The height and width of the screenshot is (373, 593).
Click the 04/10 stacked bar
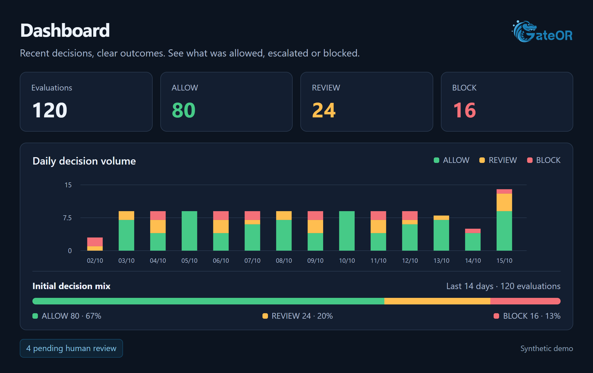coord(158,231)
